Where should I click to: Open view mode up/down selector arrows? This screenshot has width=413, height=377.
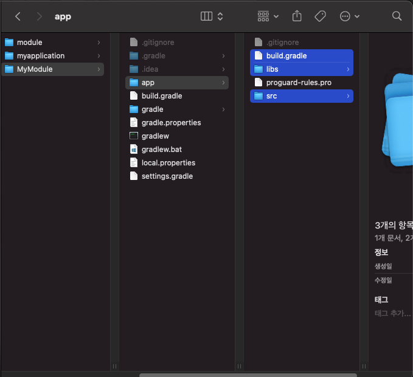[x=220, y=16]
